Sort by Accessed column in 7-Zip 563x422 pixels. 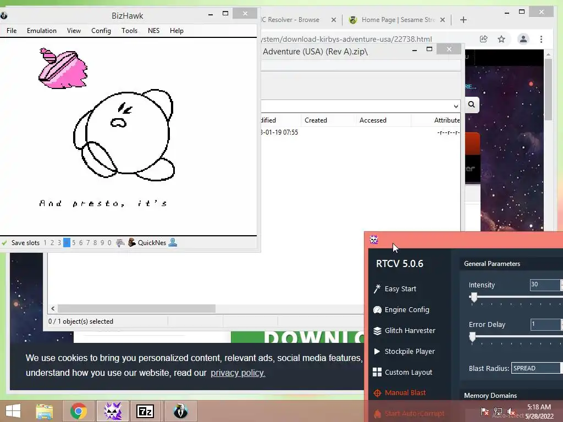pos(373,120)
